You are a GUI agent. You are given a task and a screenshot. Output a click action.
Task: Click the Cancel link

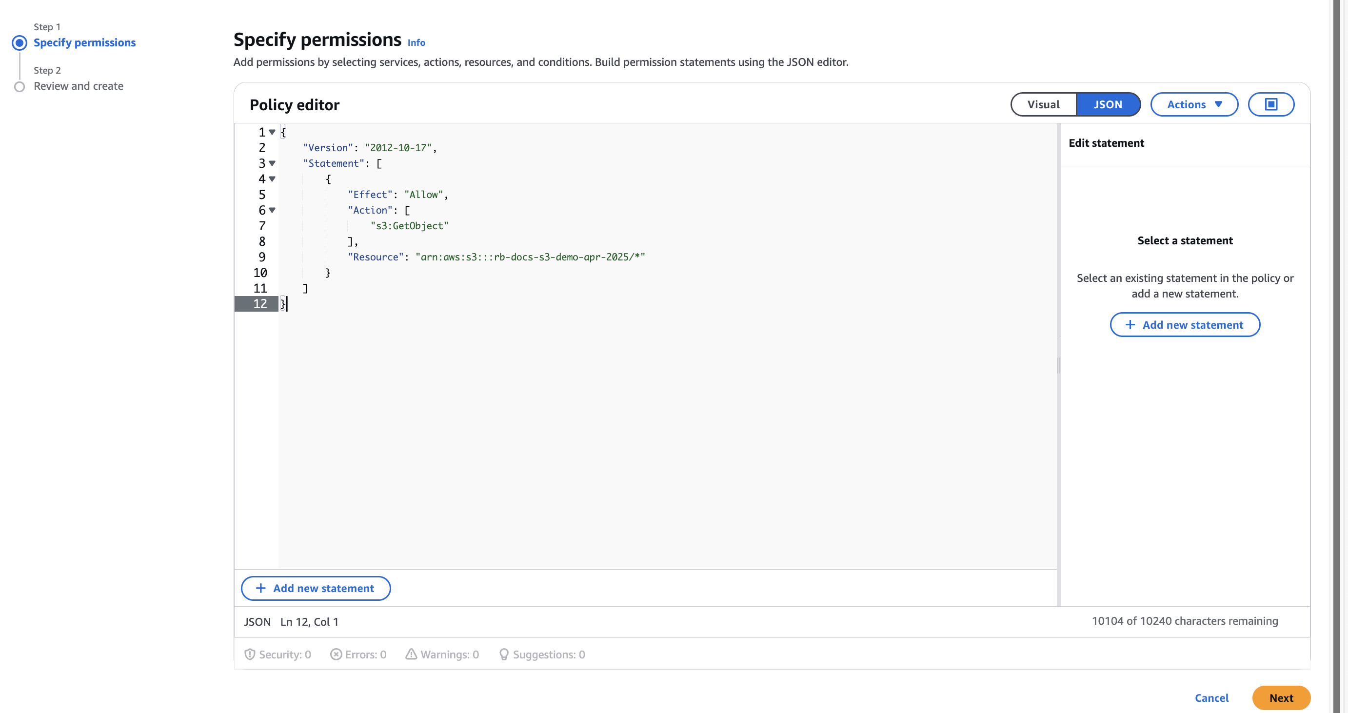1211,698
